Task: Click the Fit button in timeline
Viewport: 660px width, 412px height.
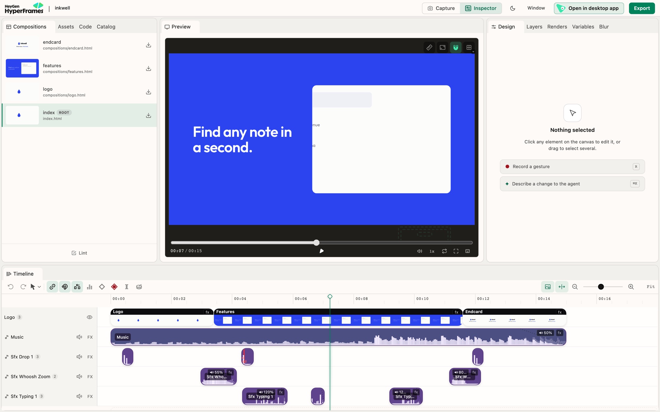Action: [x=651, y=287]
